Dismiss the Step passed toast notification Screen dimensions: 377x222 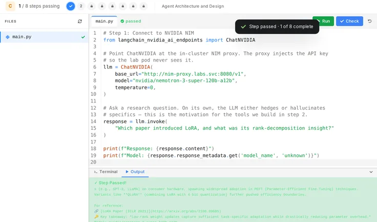[277, 27]
